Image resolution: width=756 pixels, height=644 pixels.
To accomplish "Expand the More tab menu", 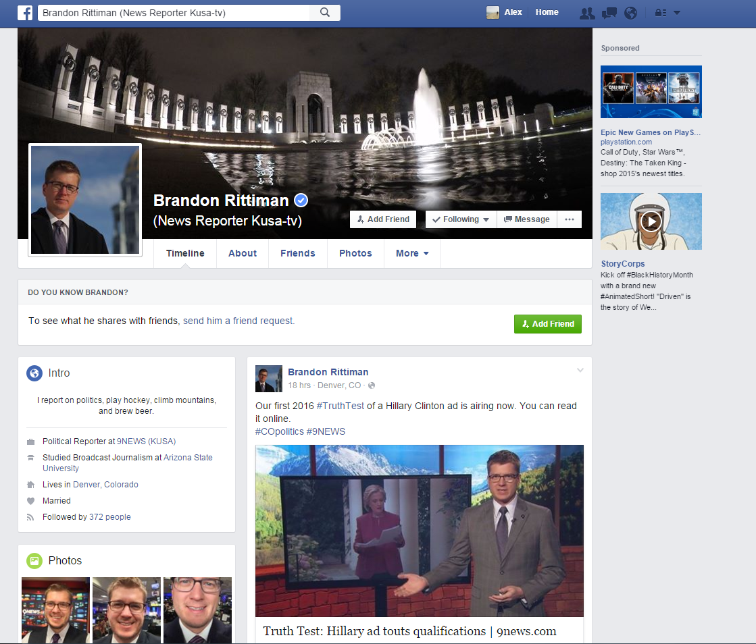I will pyautogui.click(x=412, y=253).
